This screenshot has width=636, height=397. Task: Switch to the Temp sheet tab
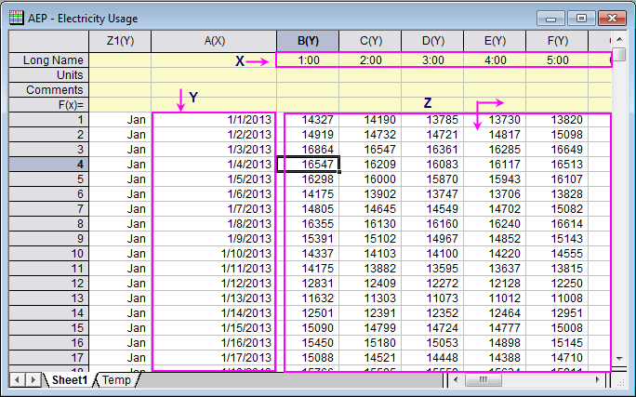tap(116, 380)
